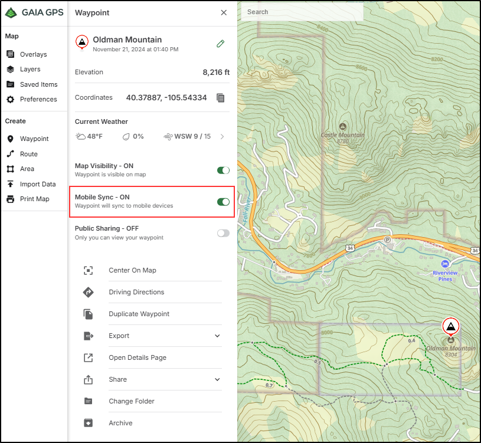Click the Archive box icon
481x443 pixels.
pyautogui.click(x=88, y=423)
